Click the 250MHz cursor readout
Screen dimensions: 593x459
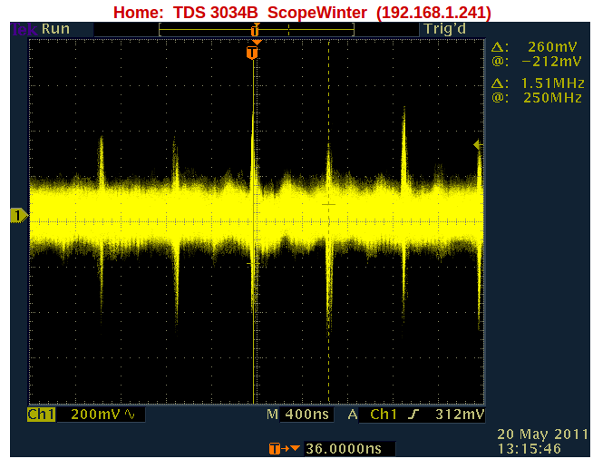[x=552, y=98]
